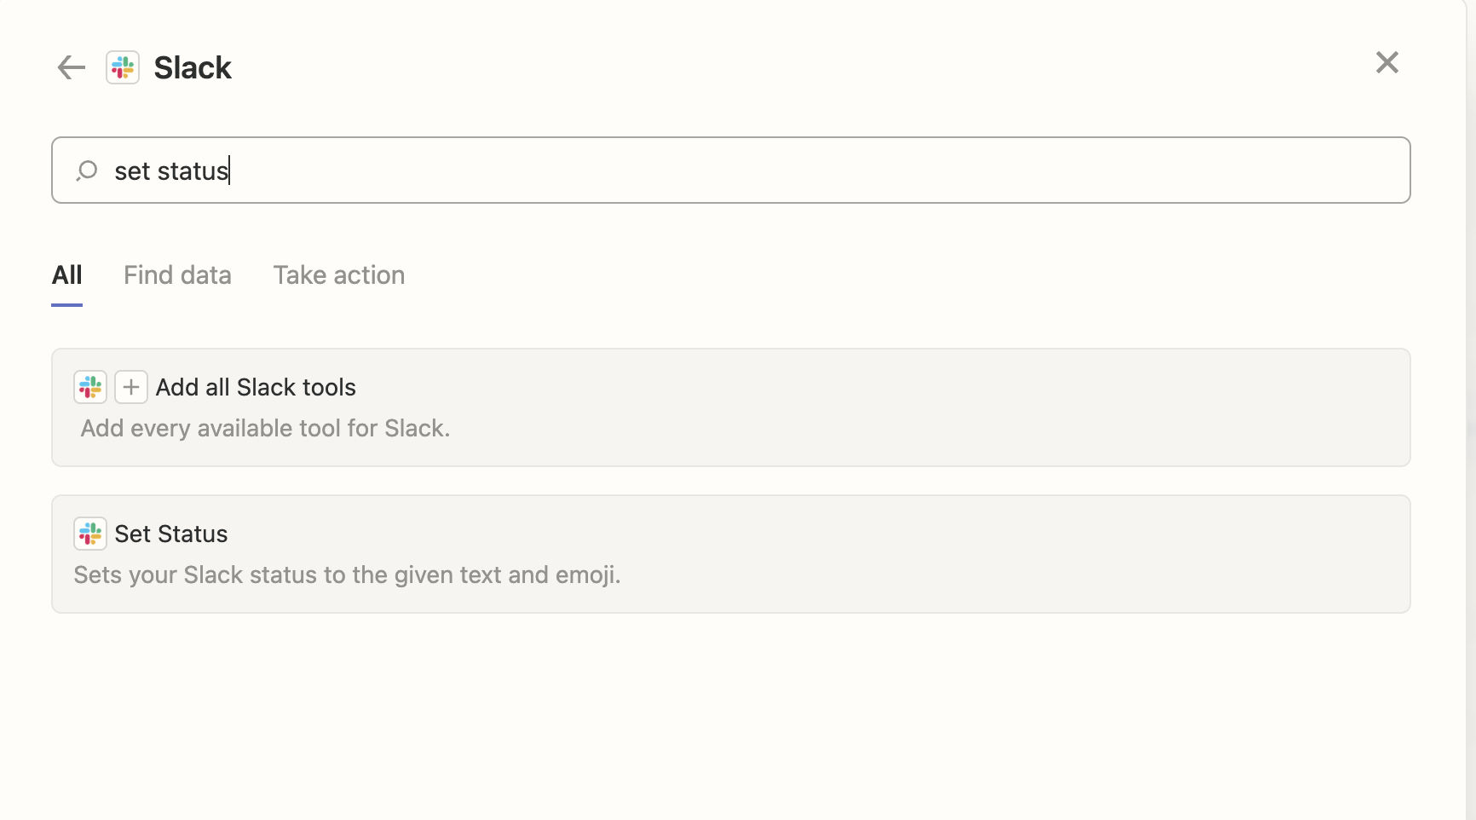Viewport: 1476px width, 820px height.
Task: Click 'Add every available tool for Slack' text
Action: [265, 428]
